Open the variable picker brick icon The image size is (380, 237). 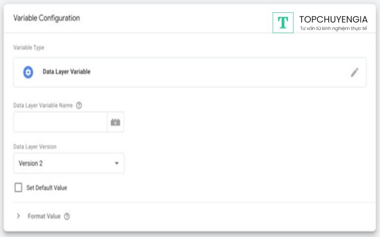pos(115,122)
